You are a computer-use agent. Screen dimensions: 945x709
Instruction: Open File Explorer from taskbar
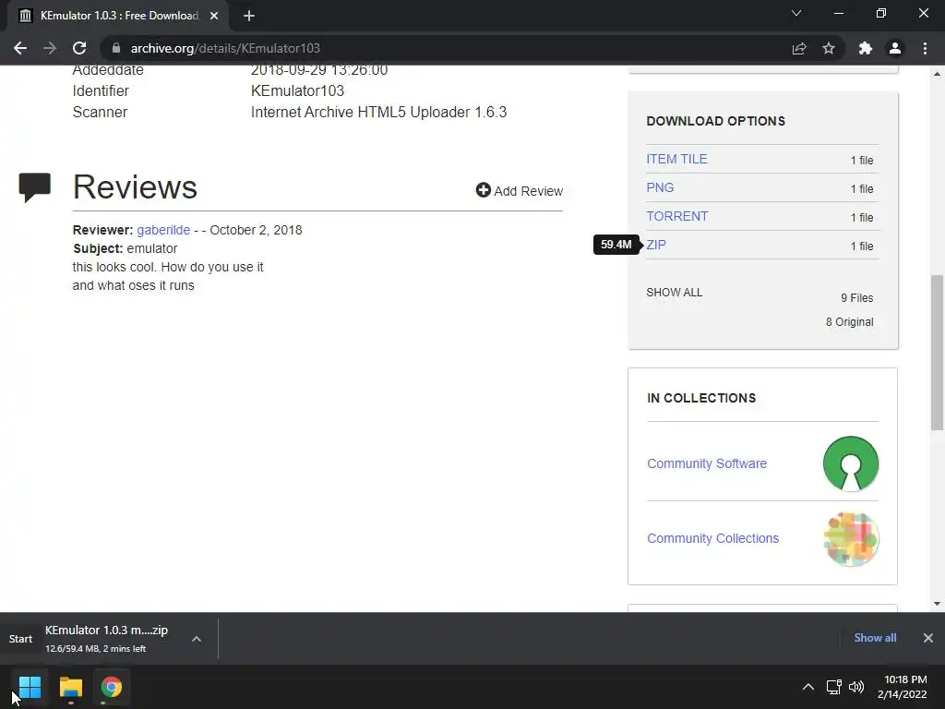(x=70, y=687)
